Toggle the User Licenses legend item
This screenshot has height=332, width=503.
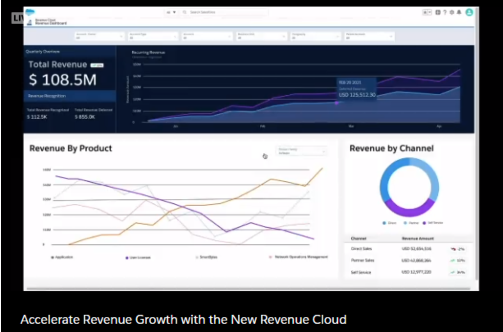click(138, 257)
